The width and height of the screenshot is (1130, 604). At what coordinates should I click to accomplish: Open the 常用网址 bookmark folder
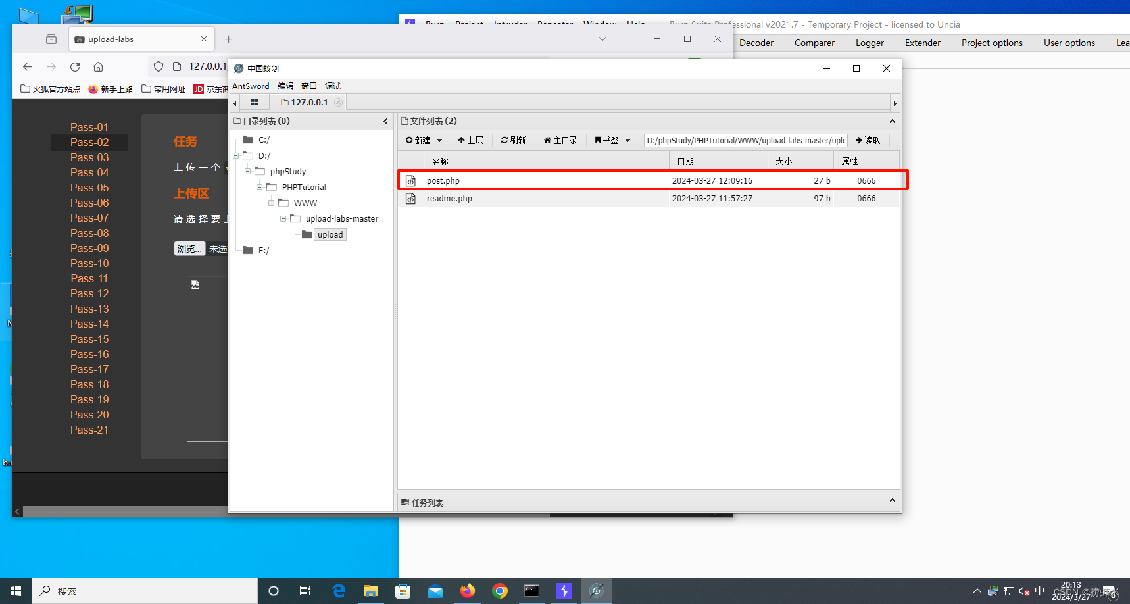(164, 89)
